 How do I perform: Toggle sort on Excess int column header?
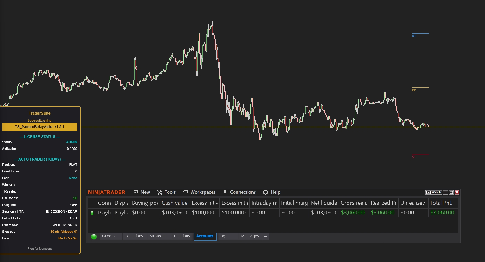pyautogui.click(x=205, y=203)
